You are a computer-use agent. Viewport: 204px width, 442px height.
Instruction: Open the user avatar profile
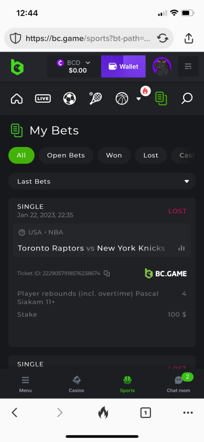coord(162,67)
